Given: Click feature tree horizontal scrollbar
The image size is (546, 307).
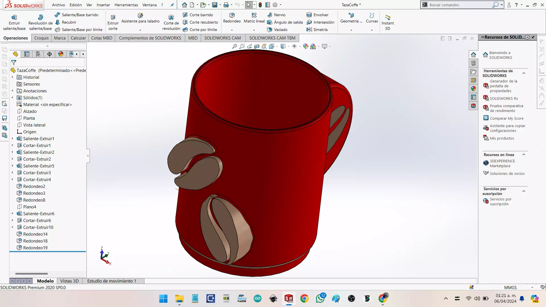Looking at the screenshot, I should pos(32,274).
